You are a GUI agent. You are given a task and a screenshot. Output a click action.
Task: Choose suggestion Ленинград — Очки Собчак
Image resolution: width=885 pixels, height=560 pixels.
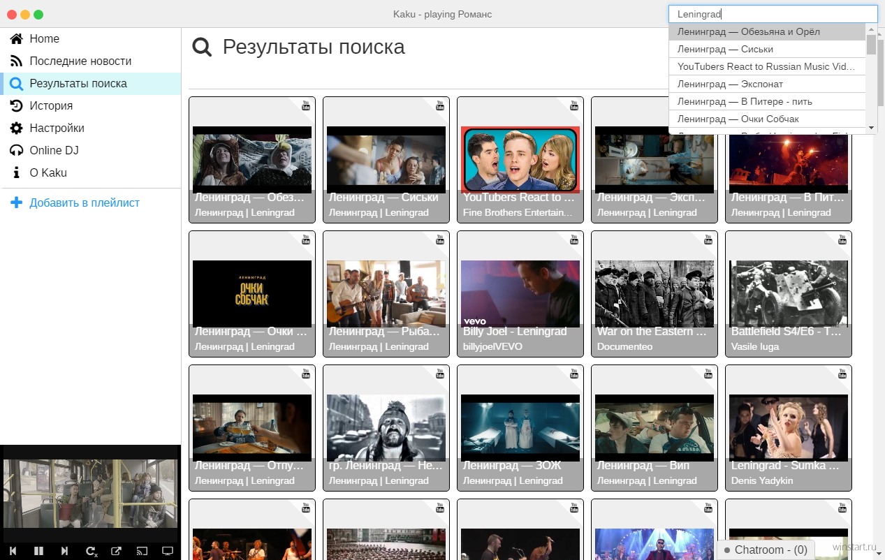tap(767, 119)
